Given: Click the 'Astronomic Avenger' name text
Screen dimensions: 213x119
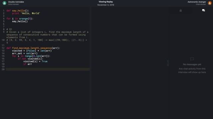Looking at the screenshot, I should [197, 2].
